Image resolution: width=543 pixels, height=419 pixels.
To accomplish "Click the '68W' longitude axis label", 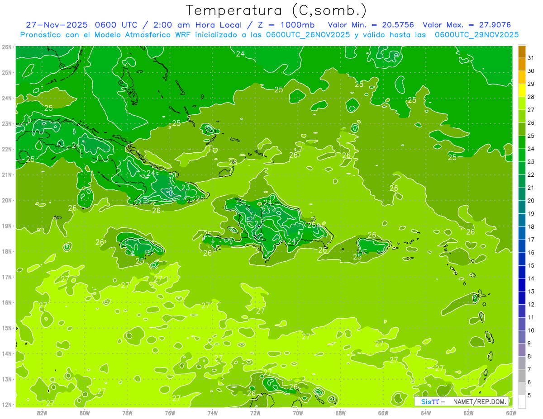I will [340, 412].
